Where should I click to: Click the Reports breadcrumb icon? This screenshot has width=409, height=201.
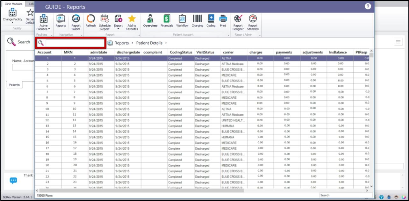click(x=110, y=43)
